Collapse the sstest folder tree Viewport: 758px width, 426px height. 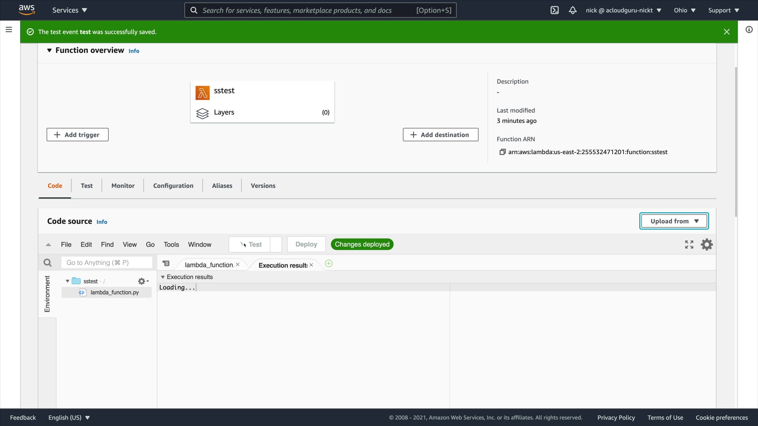(68, 281)
